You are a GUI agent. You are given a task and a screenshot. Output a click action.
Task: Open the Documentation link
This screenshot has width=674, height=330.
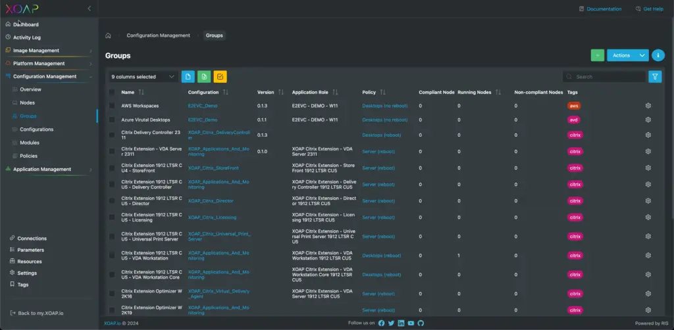[x=600, y=9]
